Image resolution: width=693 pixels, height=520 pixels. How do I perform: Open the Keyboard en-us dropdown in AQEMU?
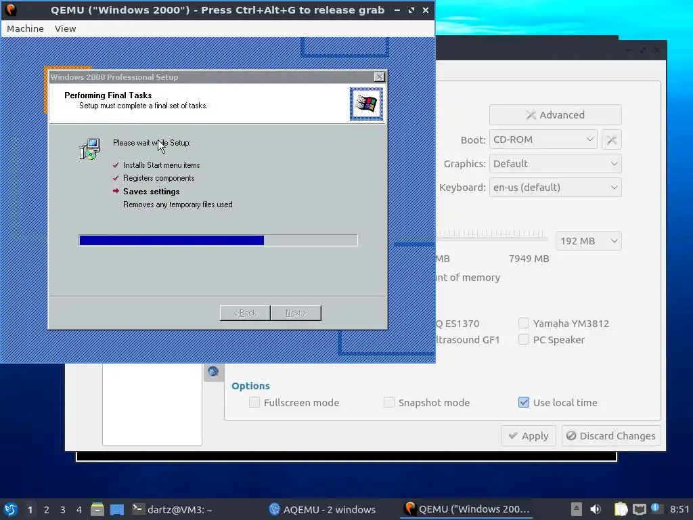(x=555, y=188)
